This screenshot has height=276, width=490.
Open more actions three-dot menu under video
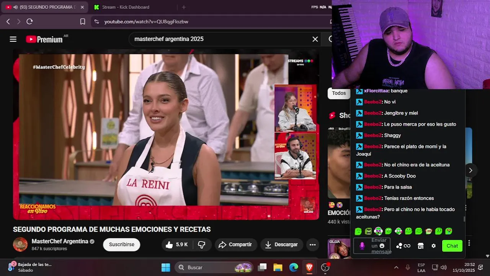pos(313,245)
